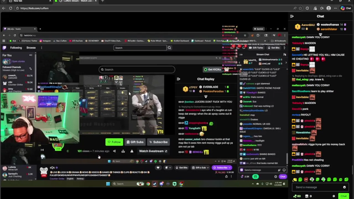Go back in the browser
This screenshot has height=199, width=354.
point(4,8)
